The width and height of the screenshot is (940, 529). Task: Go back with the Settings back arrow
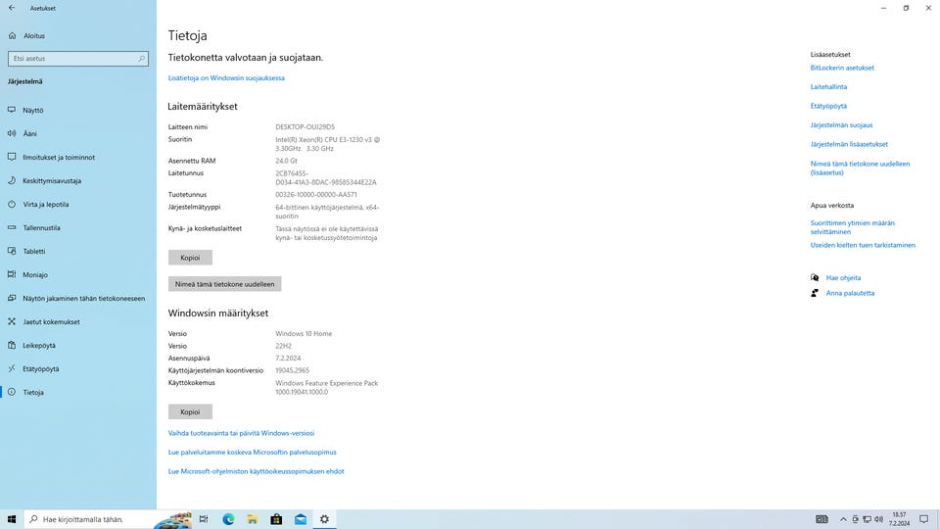[12, 8]
